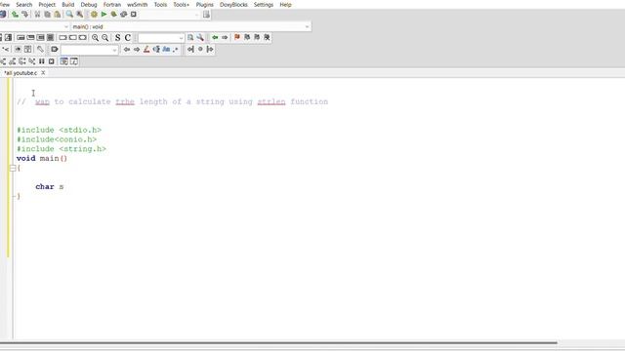Click the wrench options icon
Image resolution: width=625 pixels, height=351 pixels.
click(200, 37)
